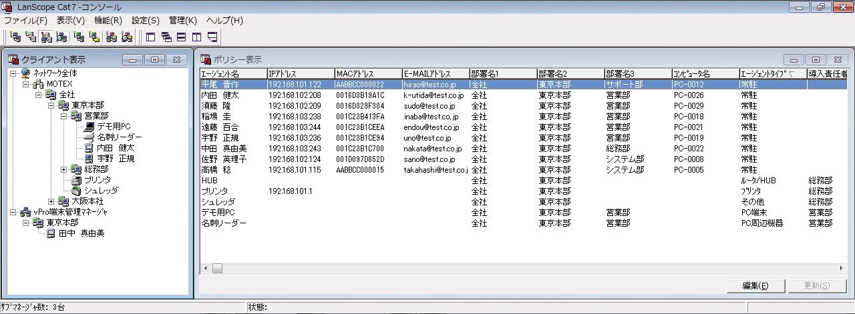Select the 平尾 晋作 row in the table

point(524,85)
